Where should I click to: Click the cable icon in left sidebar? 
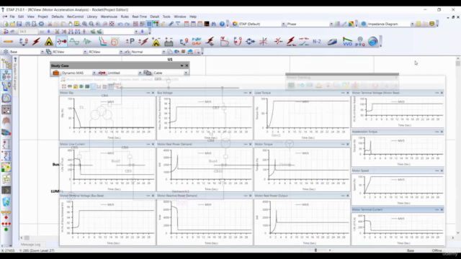pyautogui.click(x=6, y=132)
